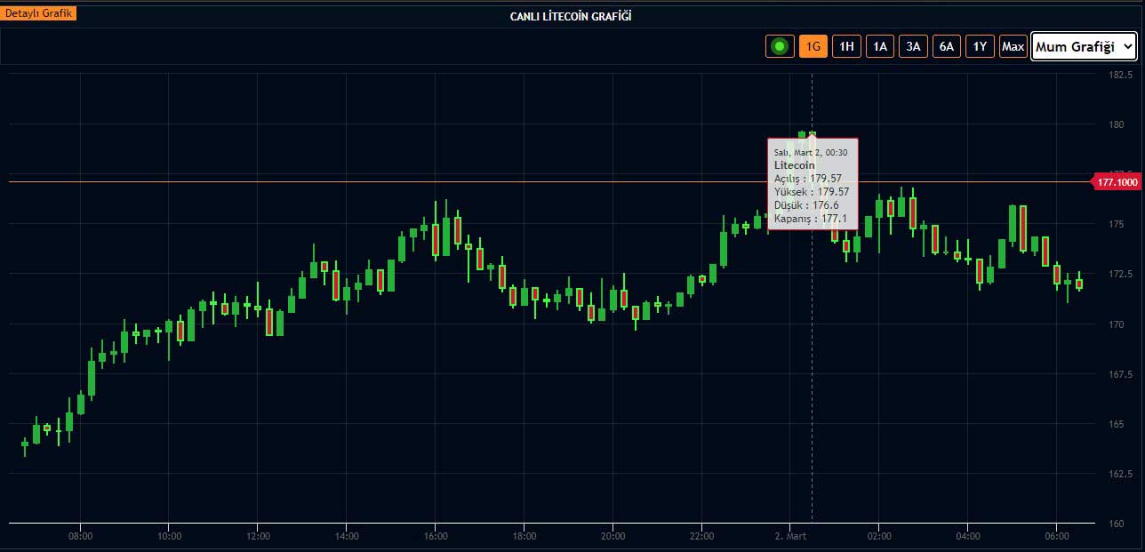
Task: Select the 1G time range
Action: 813,46
